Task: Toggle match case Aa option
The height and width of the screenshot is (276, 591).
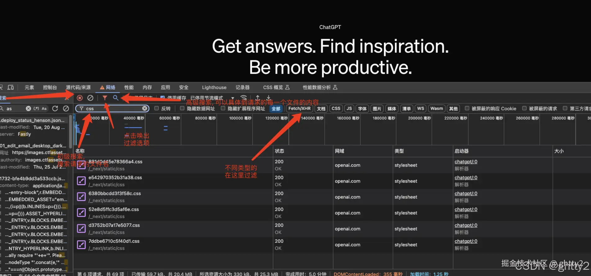Action: [44, 109]
